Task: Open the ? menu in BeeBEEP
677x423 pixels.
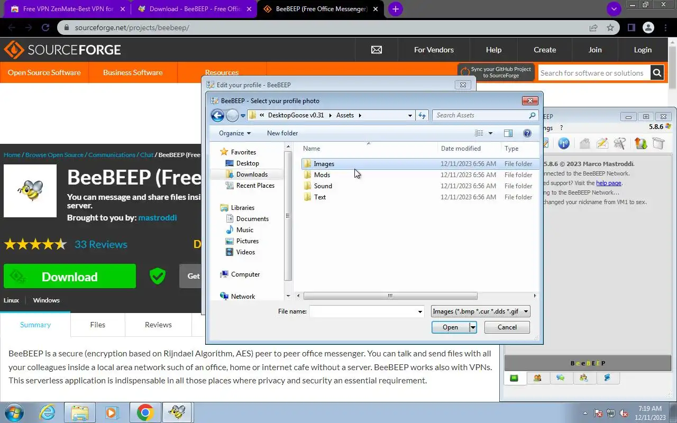Action: tap(561, 127)
